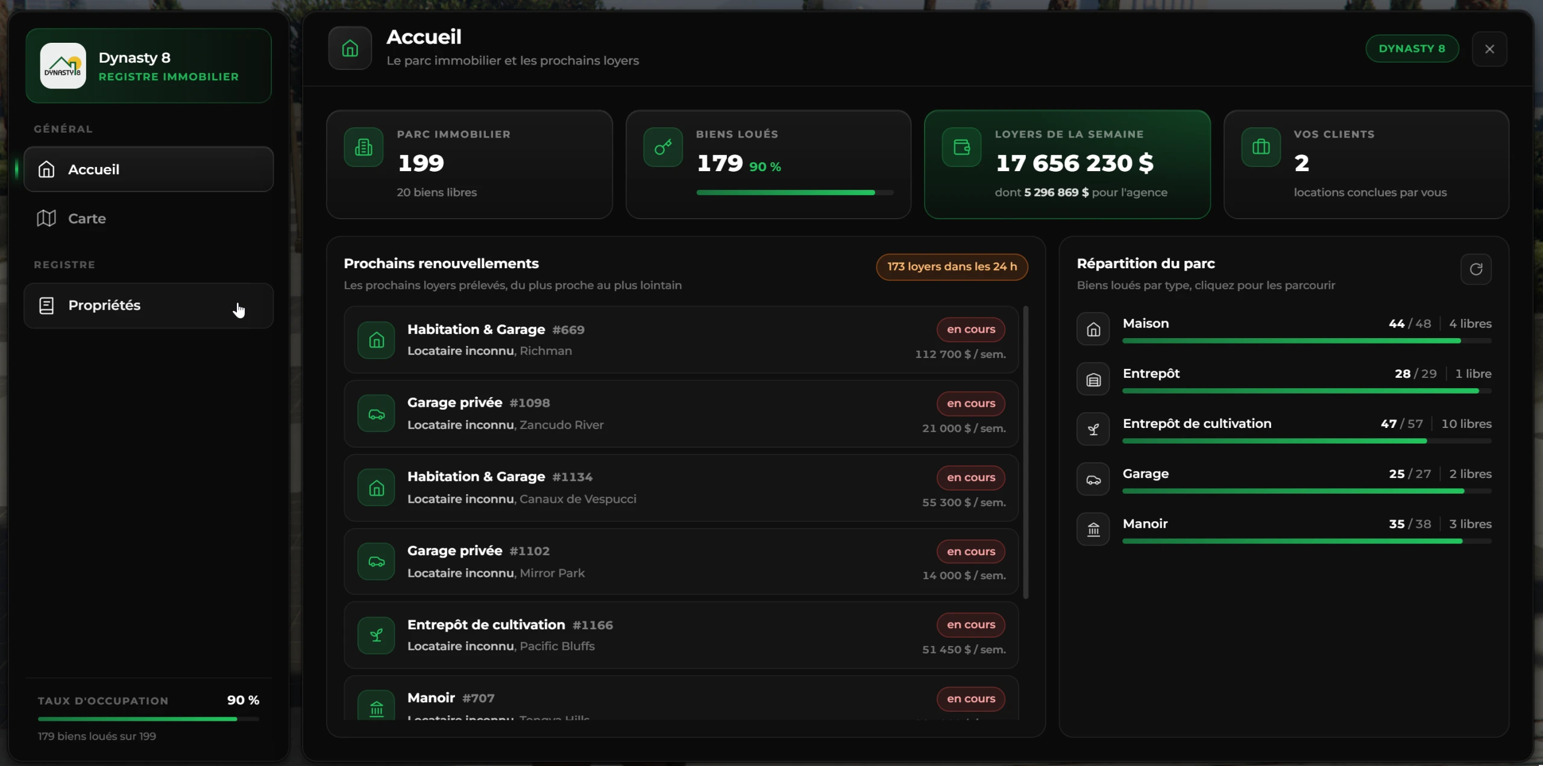The width and height of the screenshot is (1543, 766).
Task: Open the Carte map section
Action: click(148, 218)
